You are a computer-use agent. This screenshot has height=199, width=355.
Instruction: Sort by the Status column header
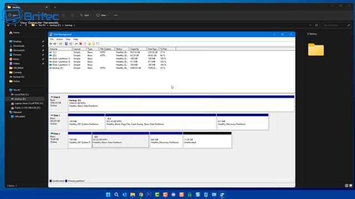coord(122,49)
